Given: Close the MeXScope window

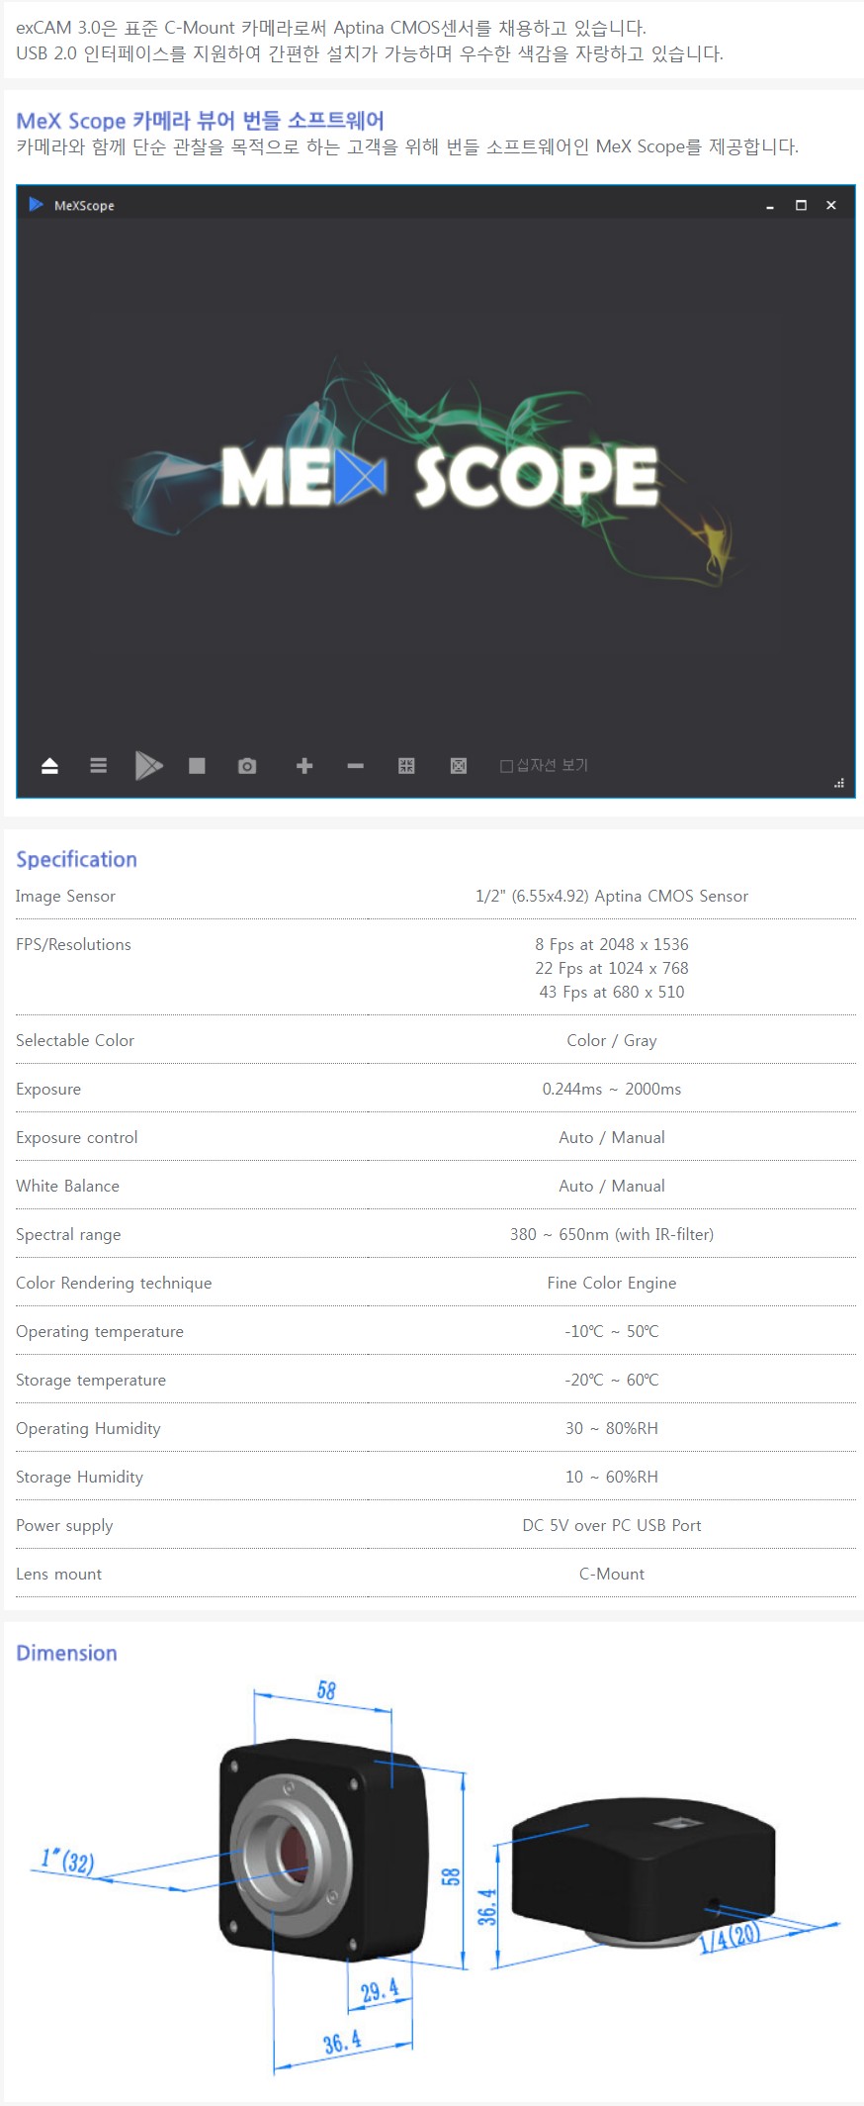Looking at the screenshot, I should pyautogui.click(x=831, y=205).
